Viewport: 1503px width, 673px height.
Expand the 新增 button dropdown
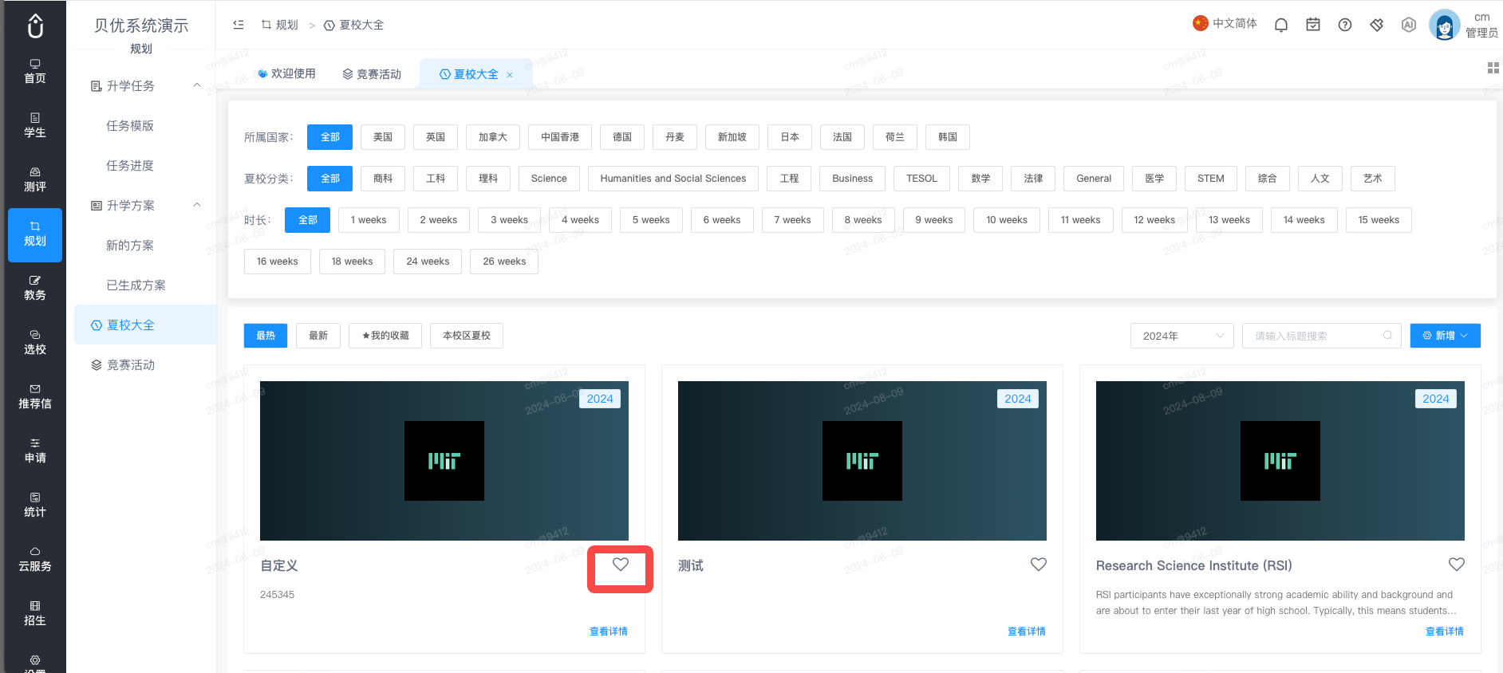click(x=1446, y=336)
